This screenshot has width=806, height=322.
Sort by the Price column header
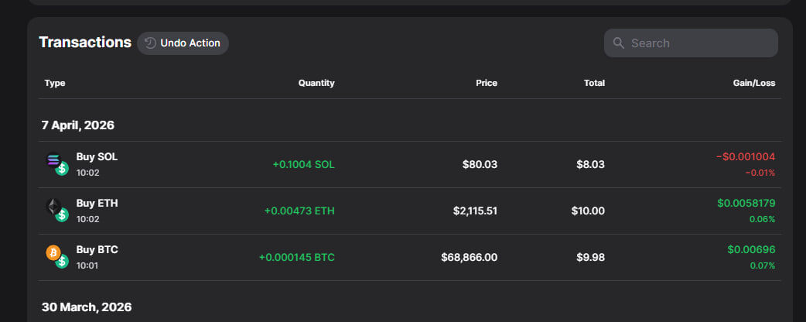pos(487,83)
